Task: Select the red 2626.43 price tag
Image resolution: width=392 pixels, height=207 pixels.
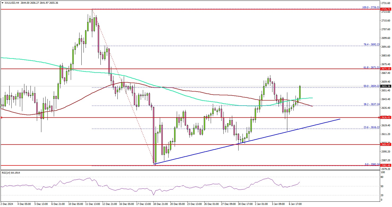Action: click(386, 117)
